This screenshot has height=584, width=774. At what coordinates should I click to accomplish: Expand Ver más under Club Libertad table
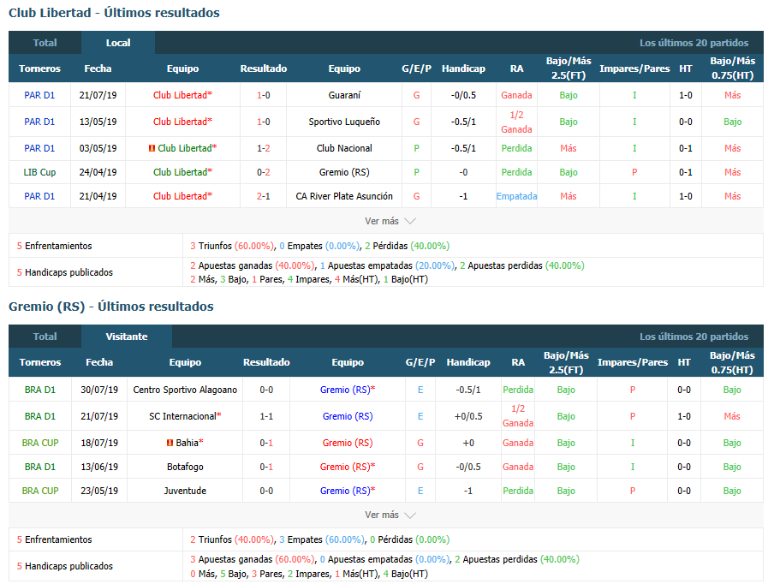pos(390,221)
